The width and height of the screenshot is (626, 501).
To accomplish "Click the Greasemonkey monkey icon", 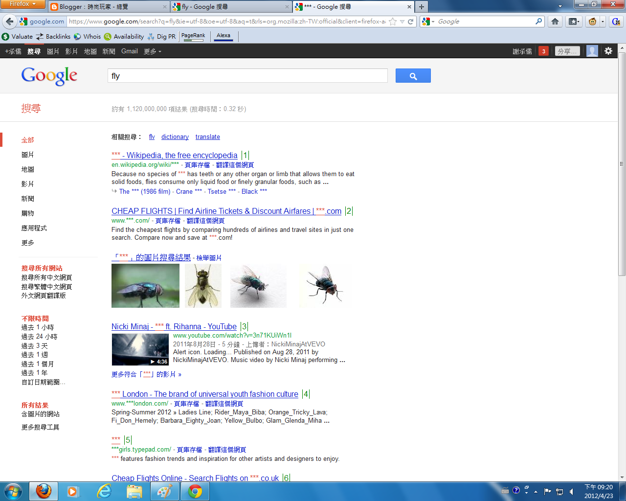I will coord(592,22).
